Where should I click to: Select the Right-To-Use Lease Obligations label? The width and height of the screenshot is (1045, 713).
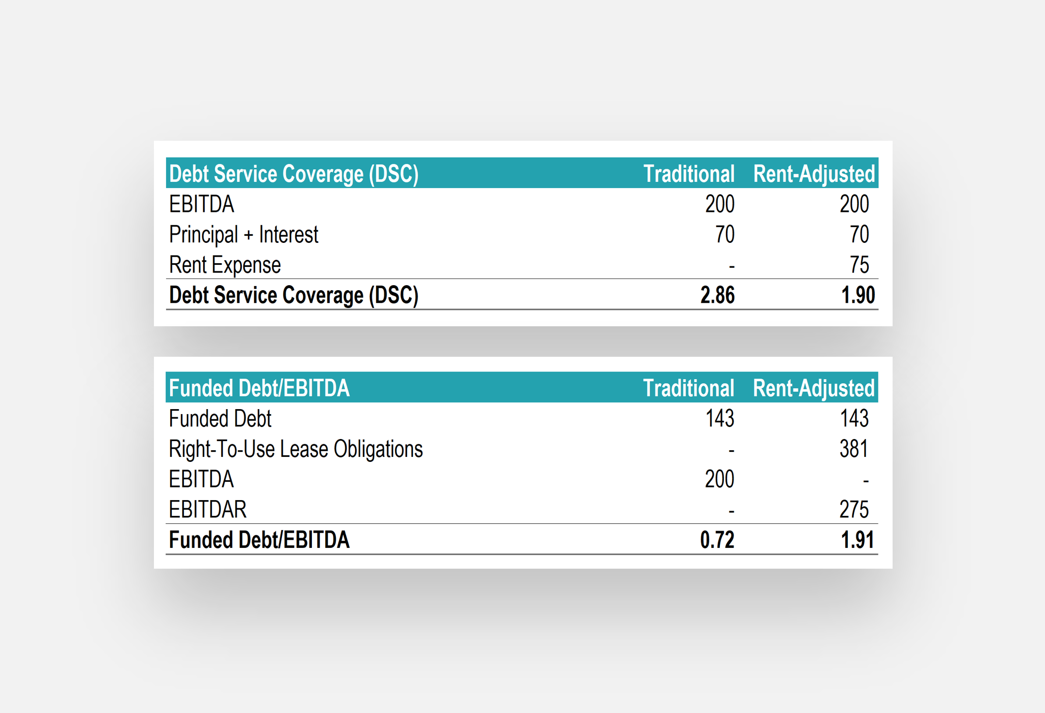coord(296,449)
